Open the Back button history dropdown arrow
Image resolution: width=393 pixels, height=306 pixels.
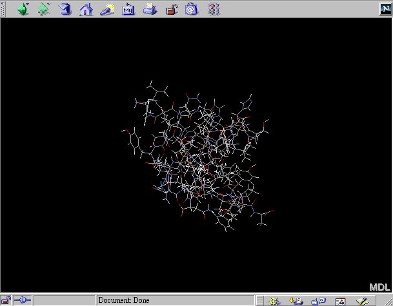[27, 4]
